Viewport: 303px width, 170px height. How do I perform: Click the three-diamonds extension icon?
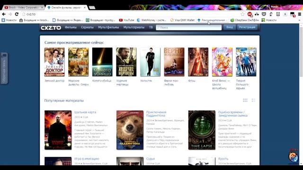coord(257,14)
